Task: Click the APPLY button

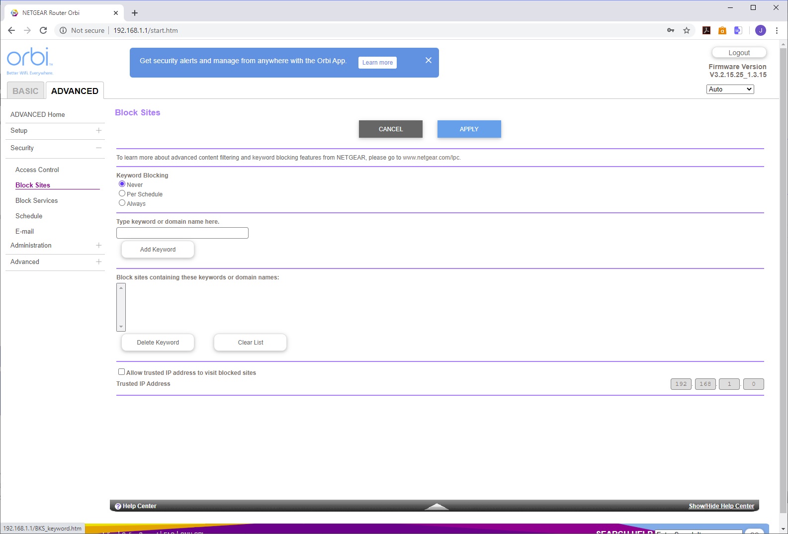Action: 469,129
